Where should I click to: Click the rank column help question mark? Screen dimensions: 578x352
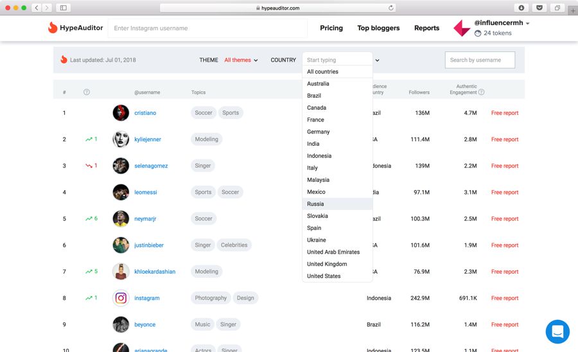click(x=87, y=92)
